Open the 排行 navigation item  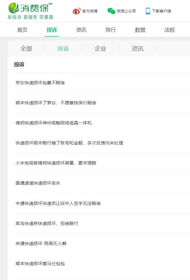tap(111, 30)
